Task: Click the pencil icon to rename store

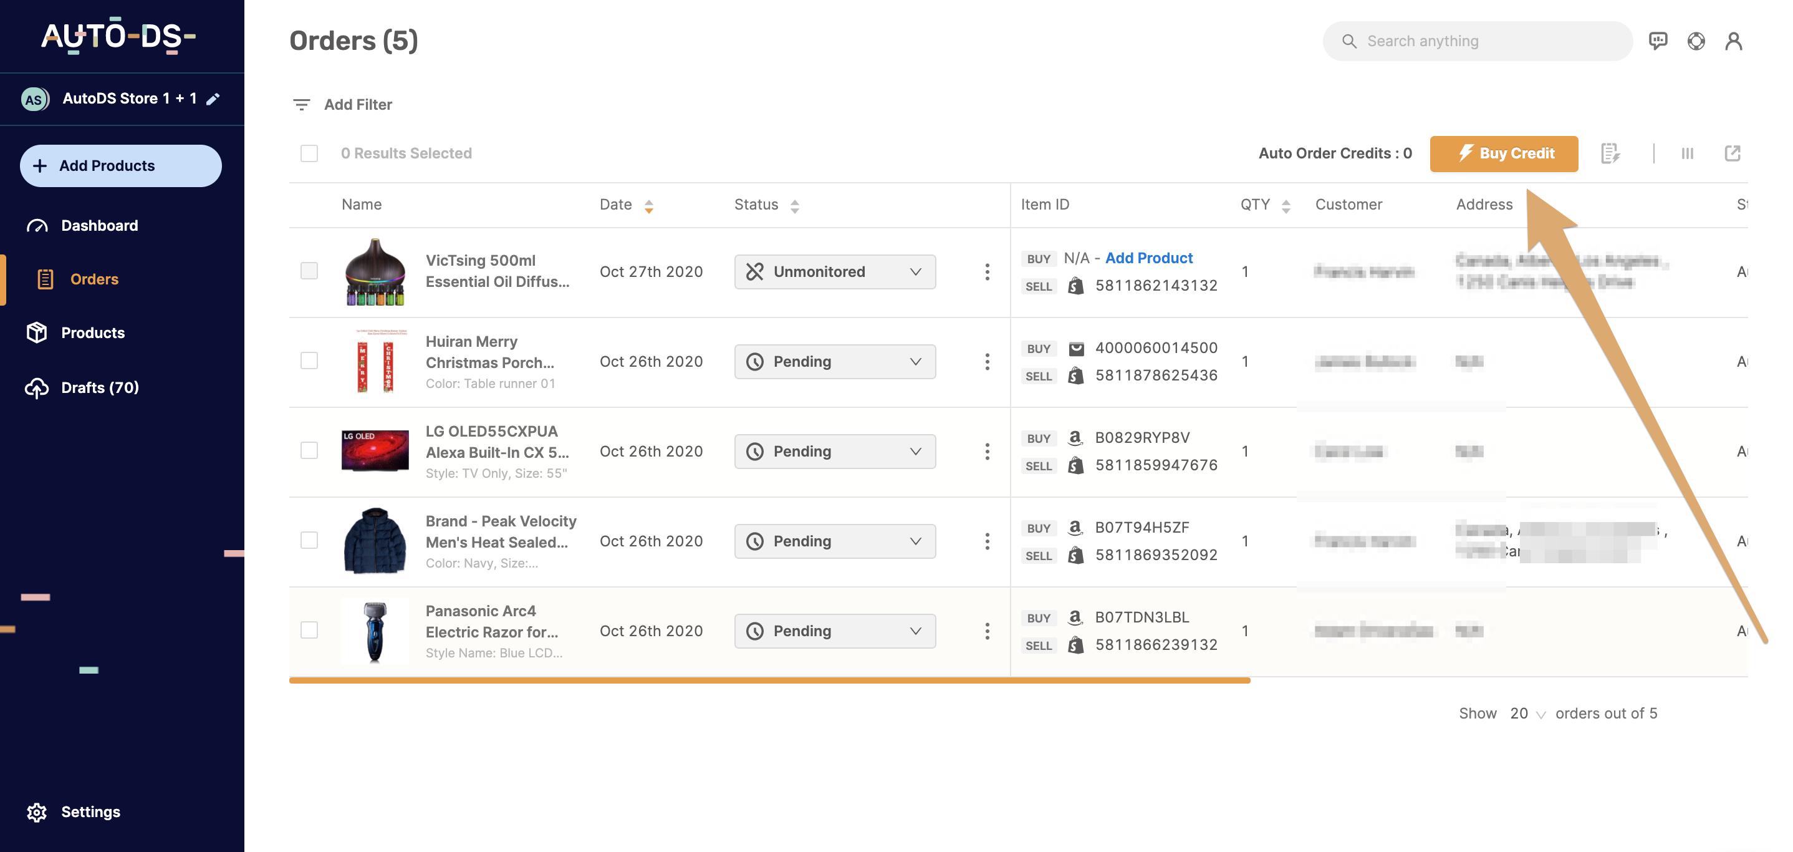Action: click(x=213, y=99)
